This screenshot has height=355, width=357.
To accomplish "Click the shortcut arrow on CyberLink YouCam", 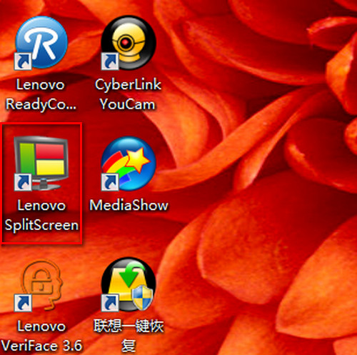I will pos(110,61).
